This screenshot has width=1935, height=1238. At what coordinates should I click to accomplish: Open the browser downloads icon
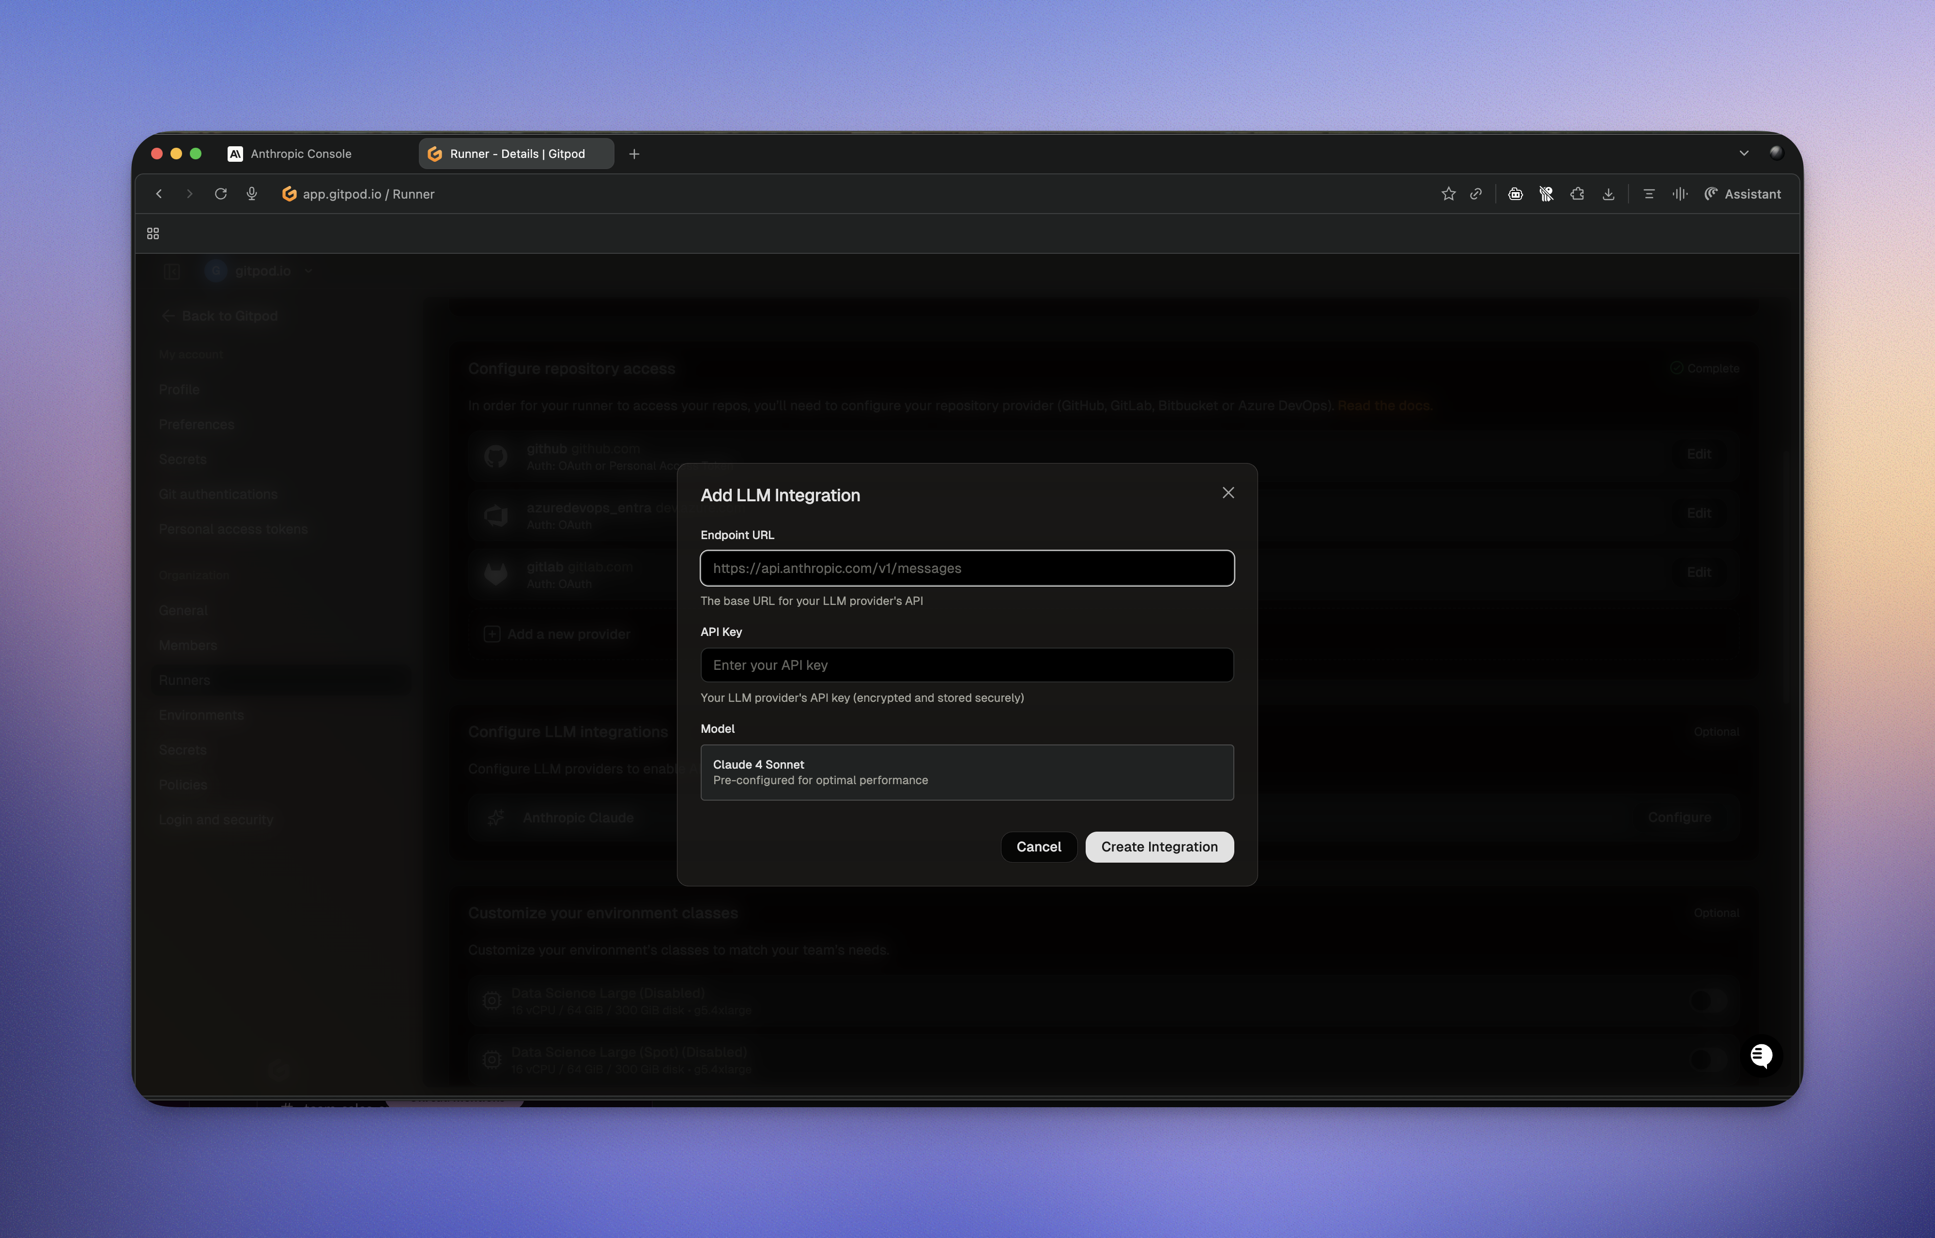point(1608,194)
